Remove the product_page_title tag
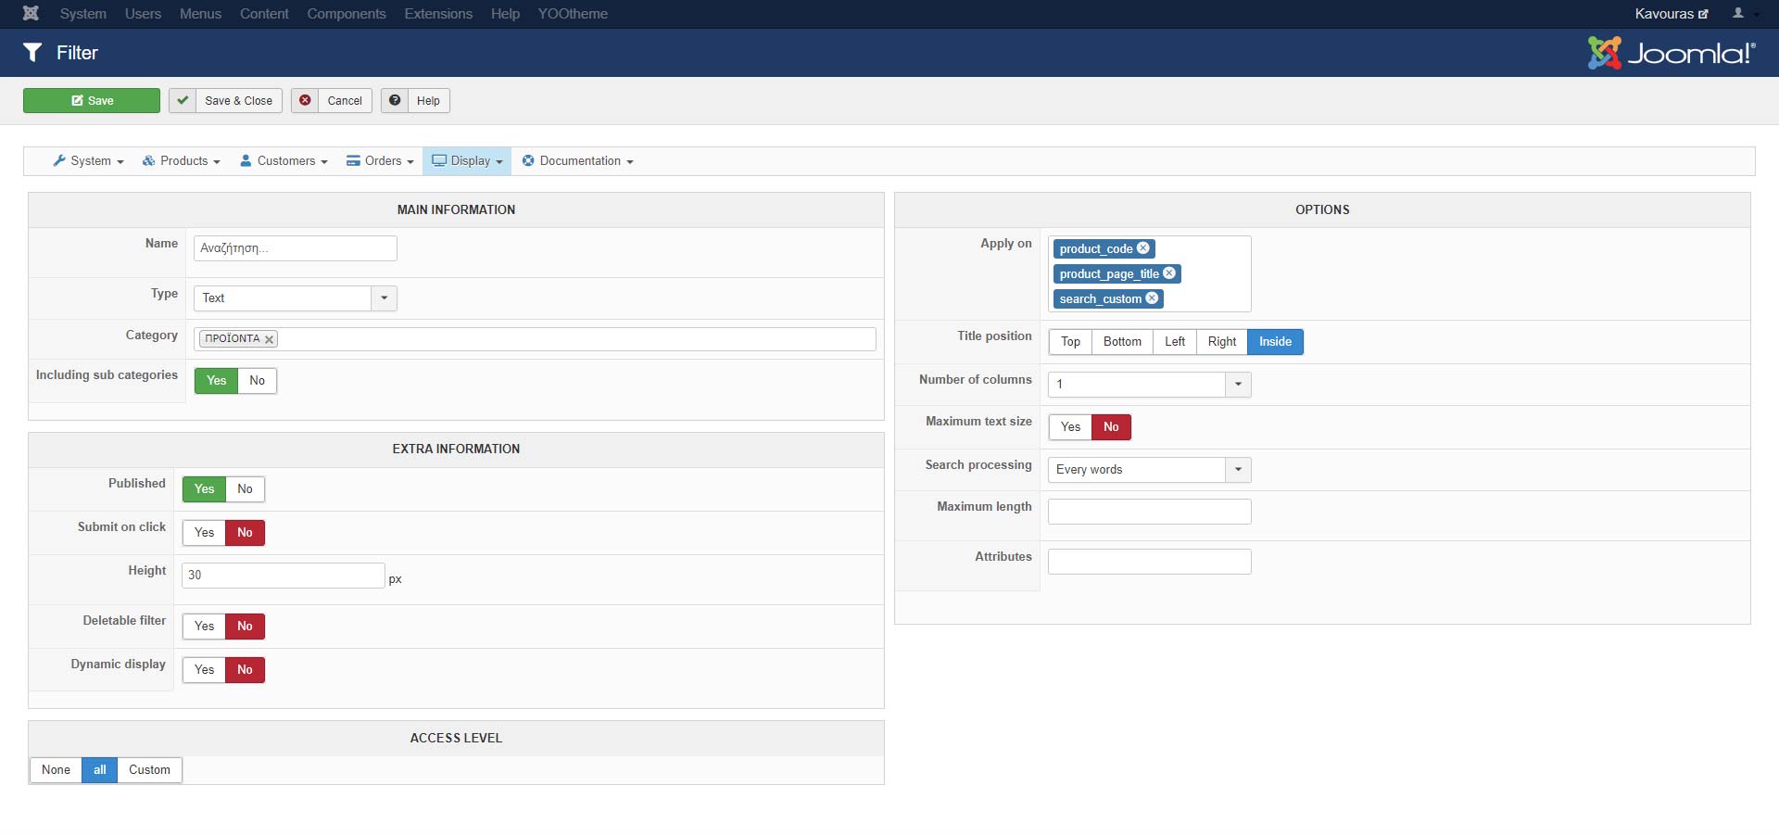Image resolution: width=1779 pixels, height=836 pixels. point(1169,273)
